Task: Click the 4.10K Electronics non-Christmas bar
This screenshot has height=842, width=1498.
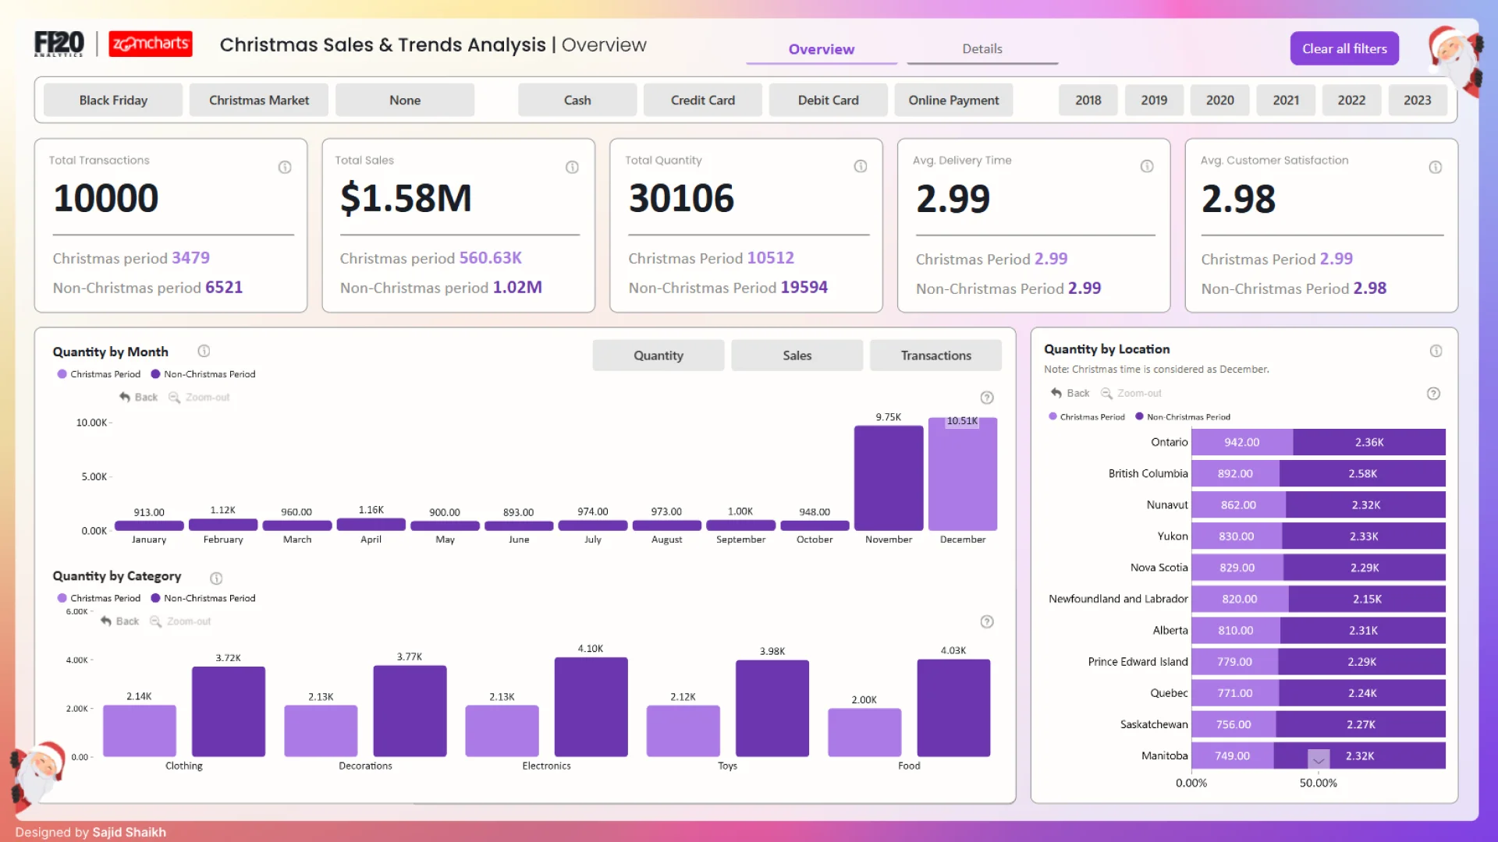Action: pos(591,707)
